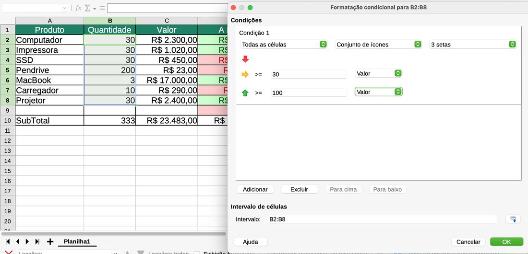
Task: Click the Adicionar button
Action: (x=255, y=189)
